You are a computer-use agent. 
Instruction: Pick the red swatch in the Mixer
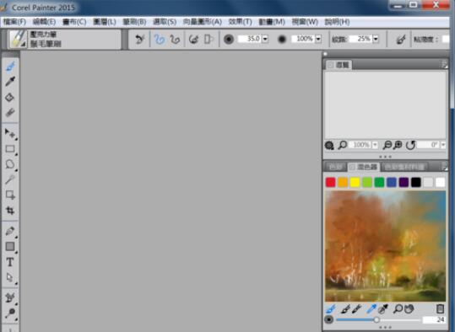tap(331, 183)
